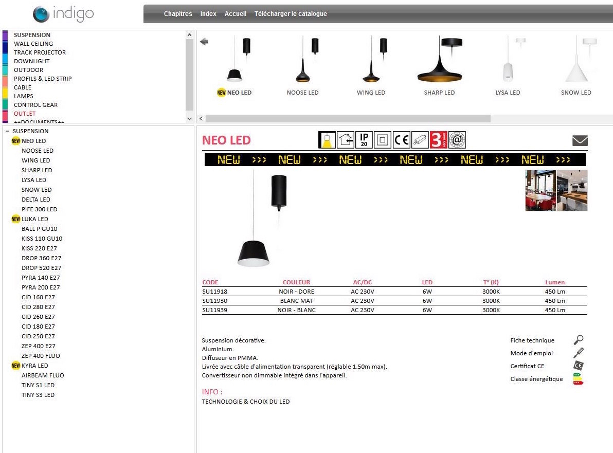Select the DOWNLIGHT chapter

point(32,61)
